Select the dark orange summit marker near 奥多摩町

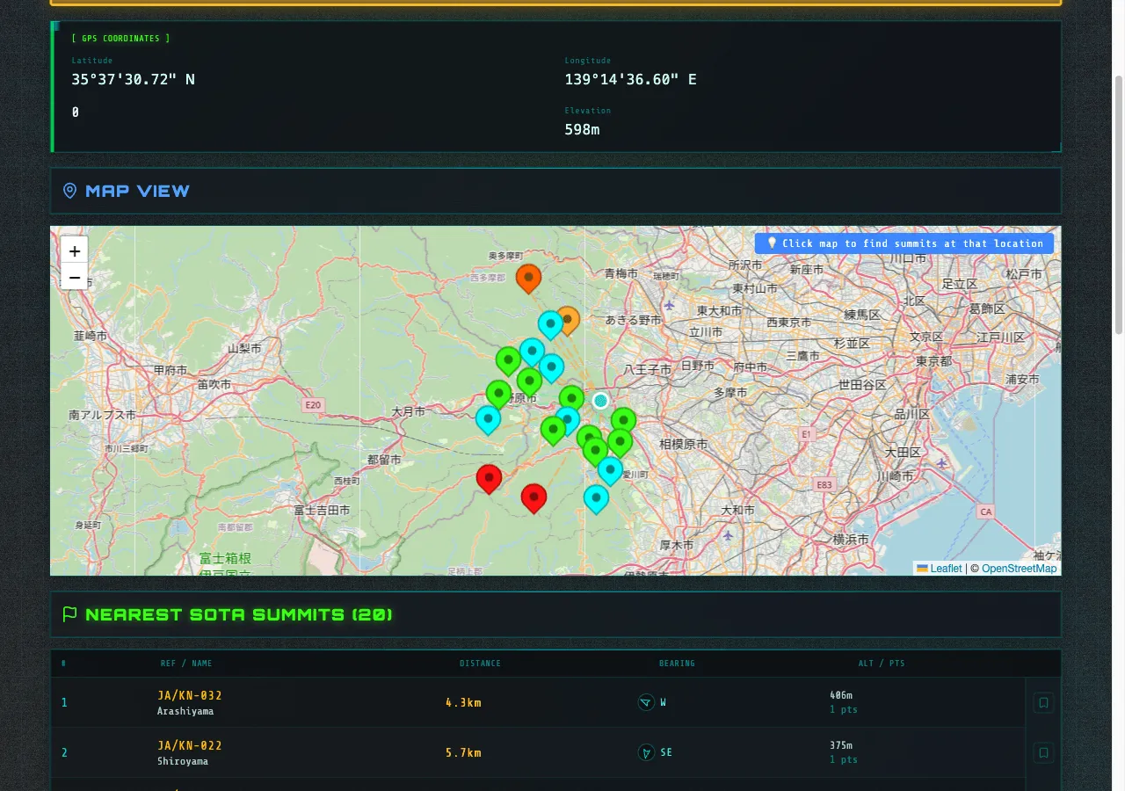point(528,277)
